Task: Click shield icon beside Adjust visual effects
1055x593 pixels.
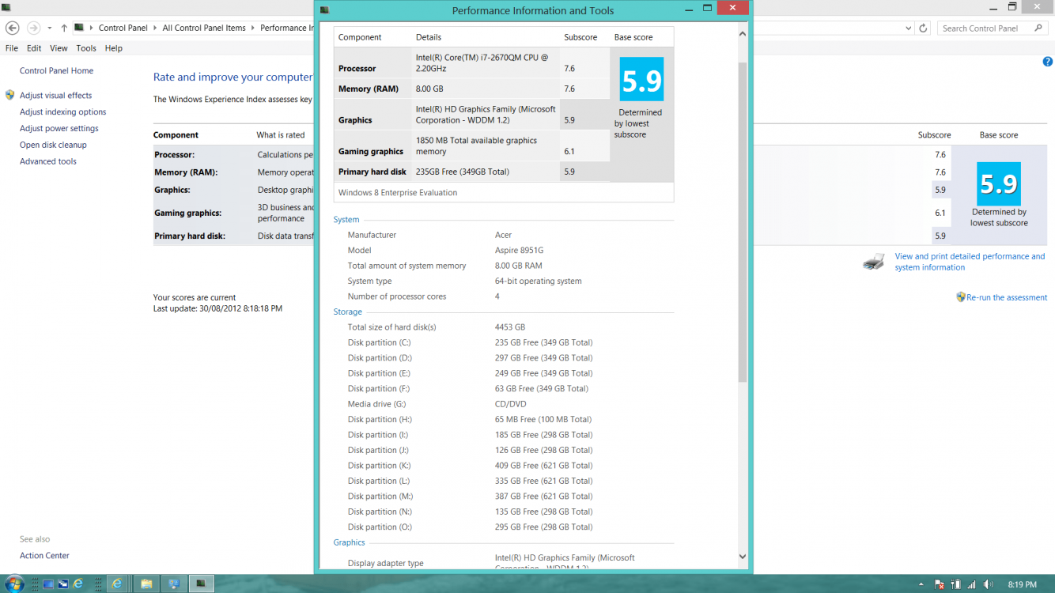Action: tap(9, 95)
